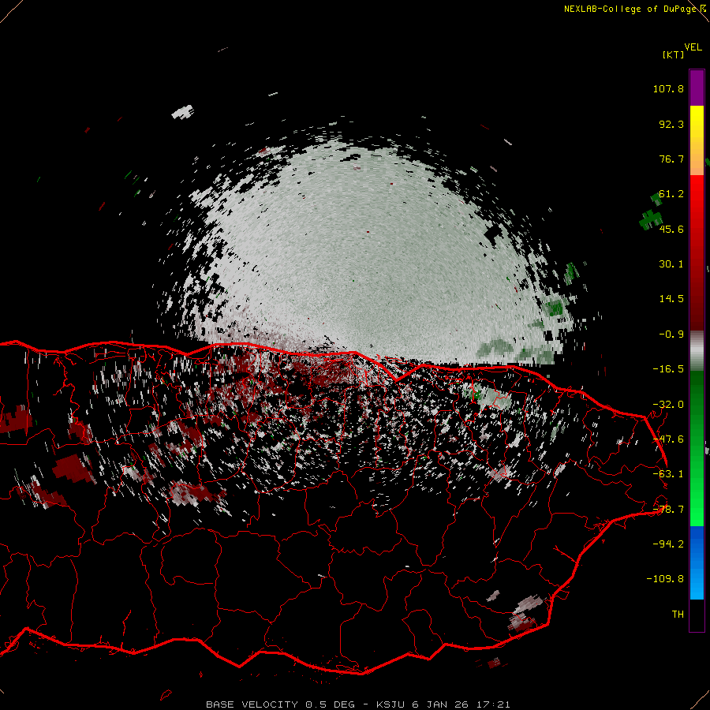Click the VEL legend title

(693, 47)
